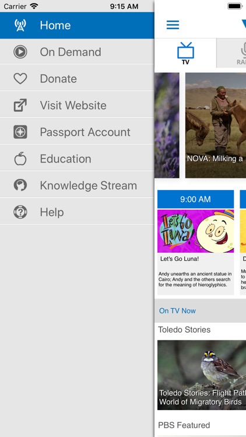
Task: Tap the Passport Account compass icon
Action: coord(20,132)
